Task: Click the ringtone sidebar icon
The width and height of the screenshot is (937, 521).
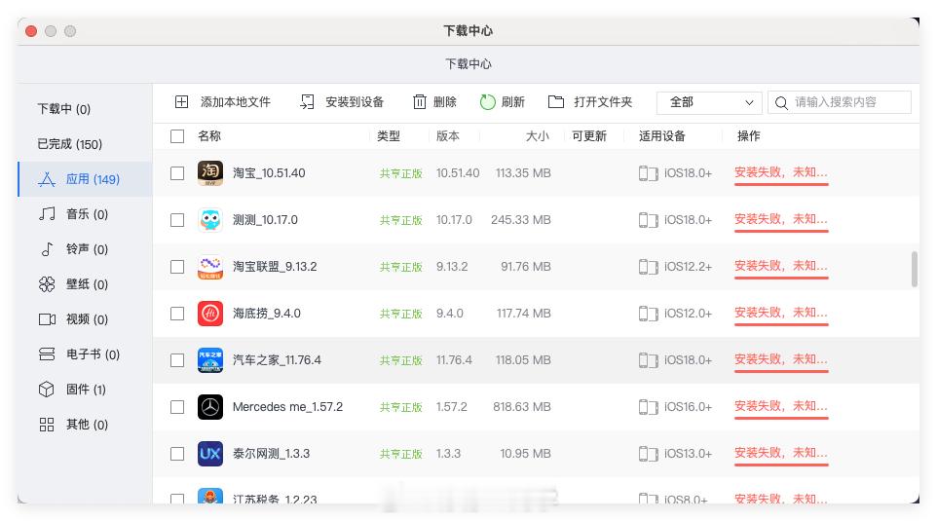Action: pyautogui.click(x=47, y=249)
